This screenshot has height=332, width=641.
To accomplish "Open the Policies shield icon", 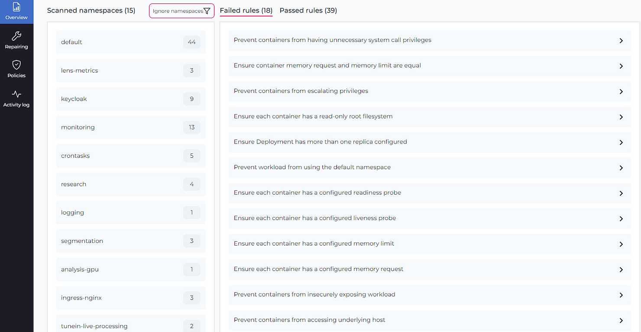I will pyautogui.click(x=16, y=65).
